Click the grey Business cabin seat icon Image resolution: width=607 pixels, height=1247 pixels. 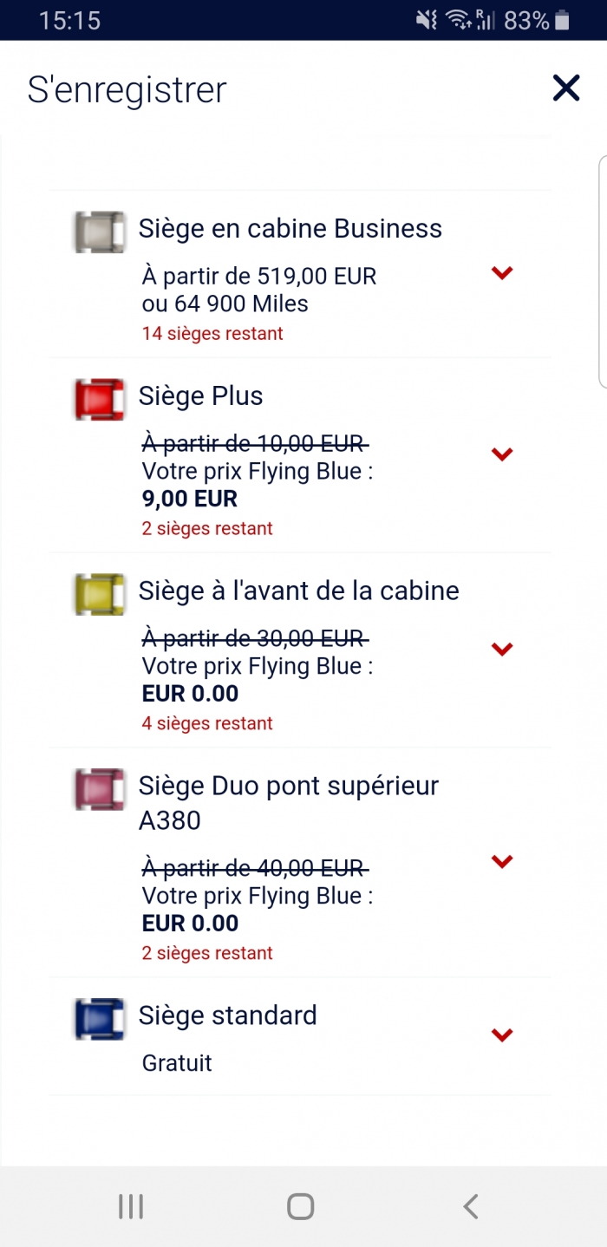pos(99,232)
